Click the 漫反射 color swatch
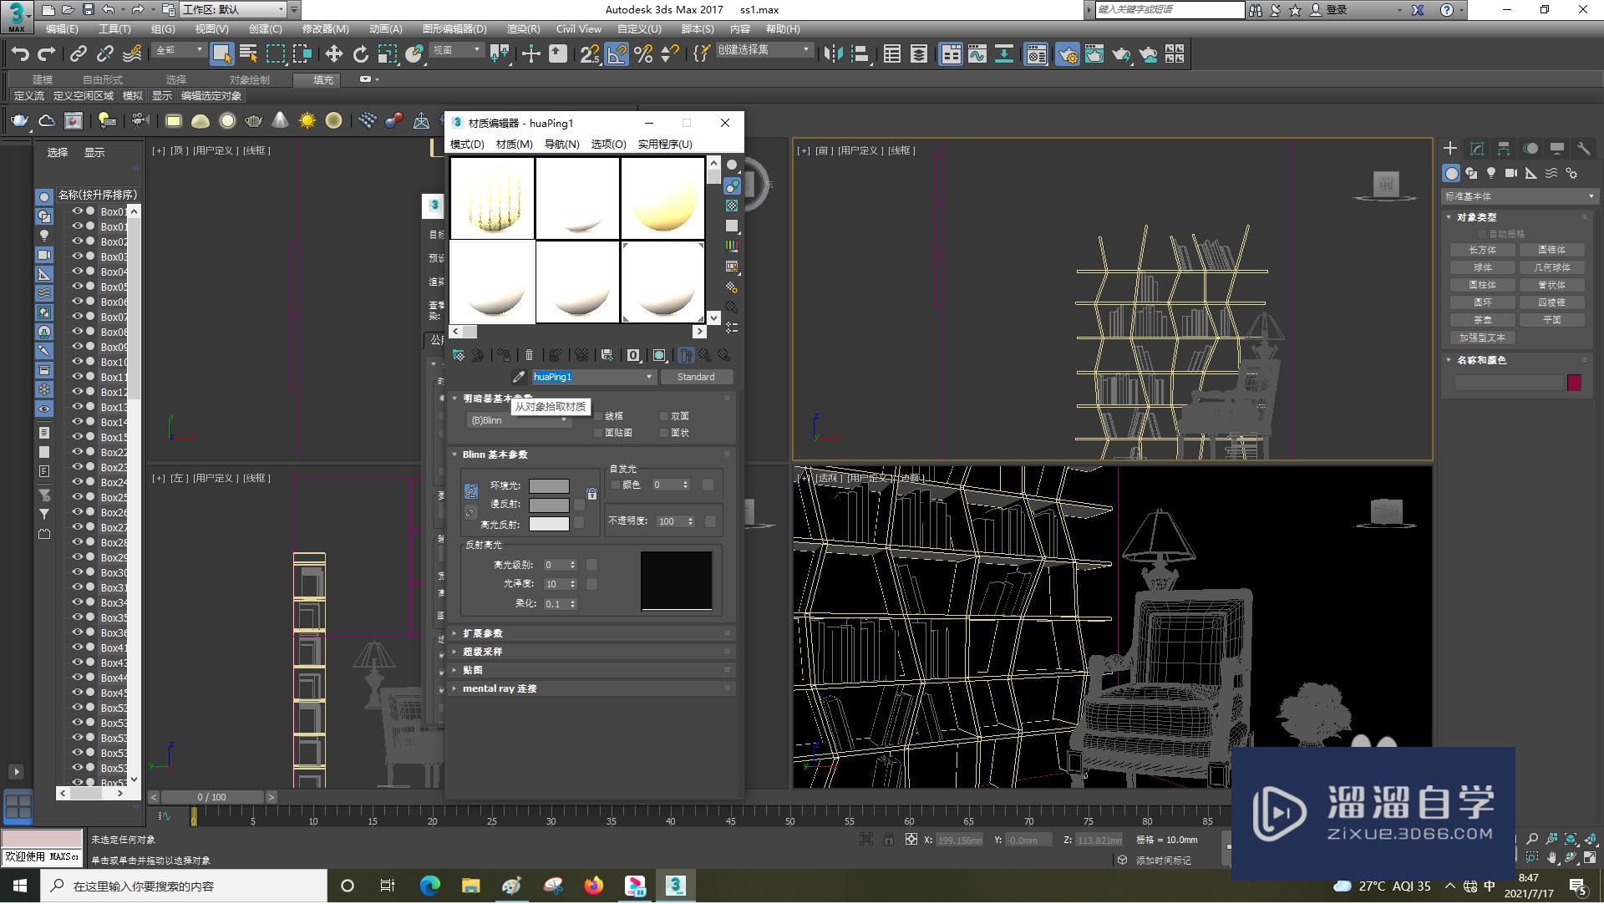This screenshot has width=1604, height=904. 549,505
